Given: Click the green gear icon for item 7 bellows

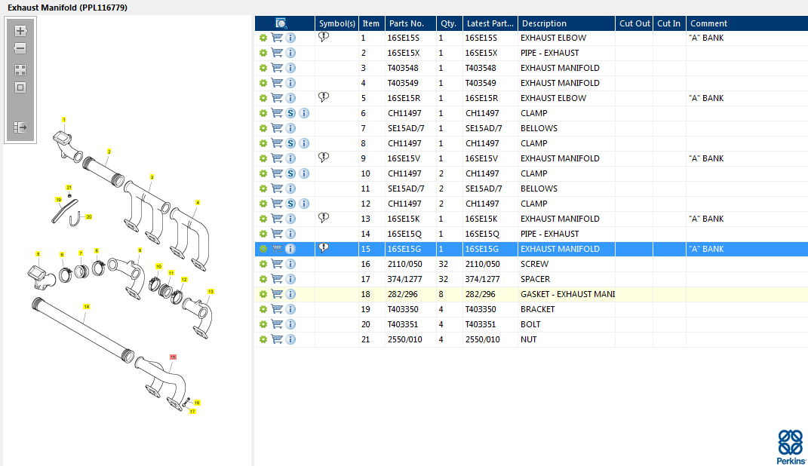Looking at the screenshot, I should [263, 128].
